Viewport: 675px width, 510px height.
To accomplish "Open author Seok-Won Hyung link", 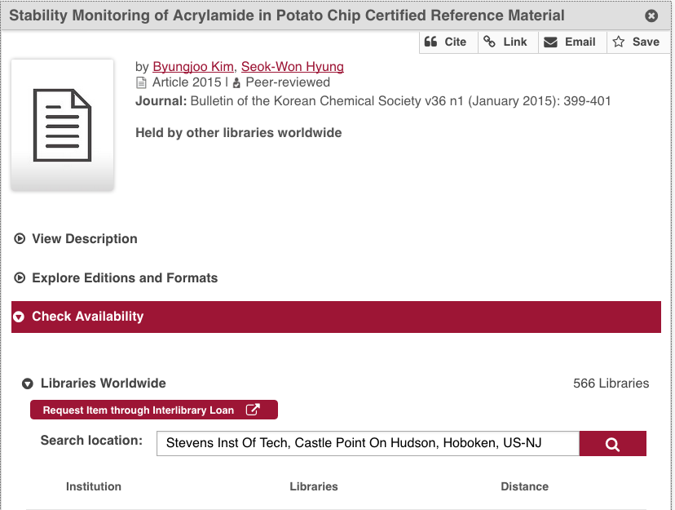I will (293, 67).
